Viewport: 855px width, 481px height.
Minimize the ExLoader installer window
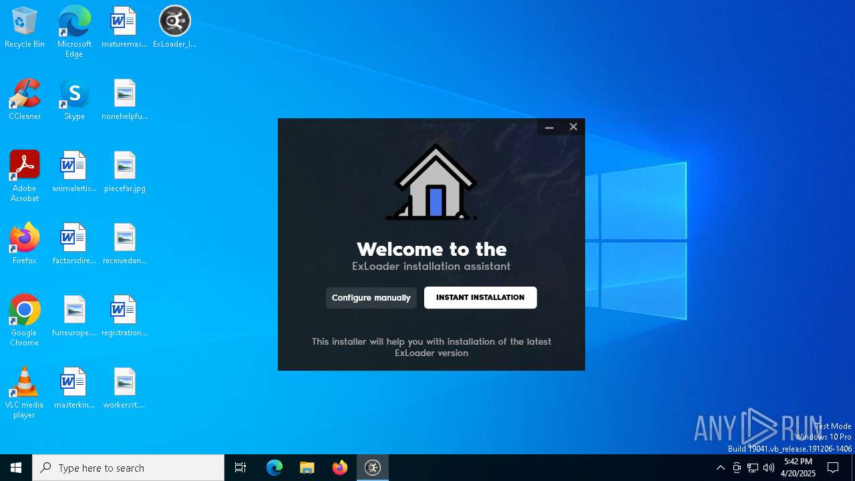tap(549, 127)
